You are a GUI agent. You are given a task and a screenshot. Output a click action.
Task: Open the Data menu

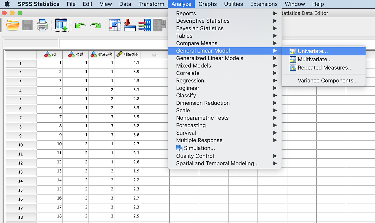(125, 4)
